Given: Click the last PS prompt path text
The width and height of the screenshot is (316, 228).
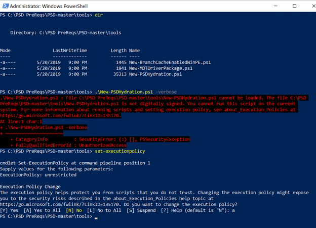Looking at the screenshot, I should [x=46, y=216].
